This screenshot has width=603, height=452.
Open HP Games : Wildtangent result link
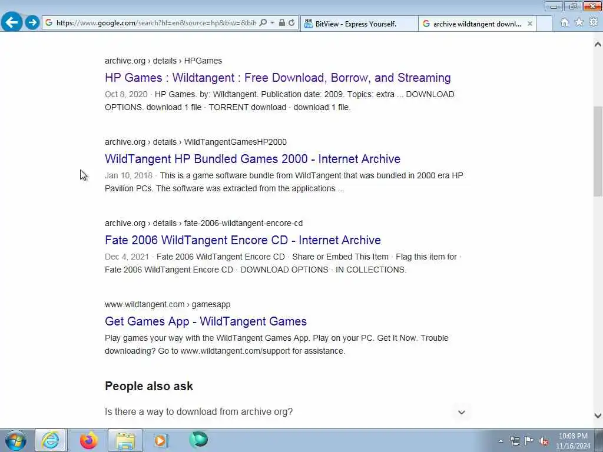[278, 78]
